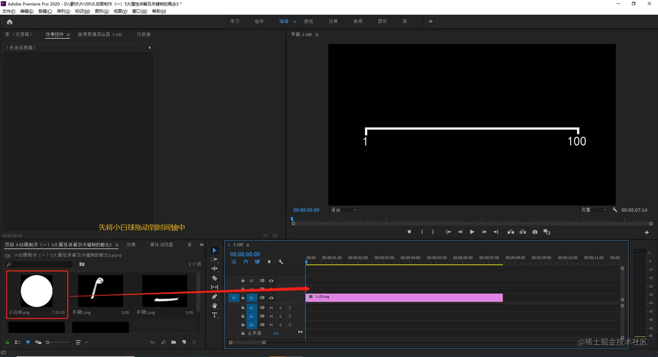This screenshot has width=658, height=357.
Task: Select the Ripple Edit tool
Action: pyautogui.click(x=214, y=269)
